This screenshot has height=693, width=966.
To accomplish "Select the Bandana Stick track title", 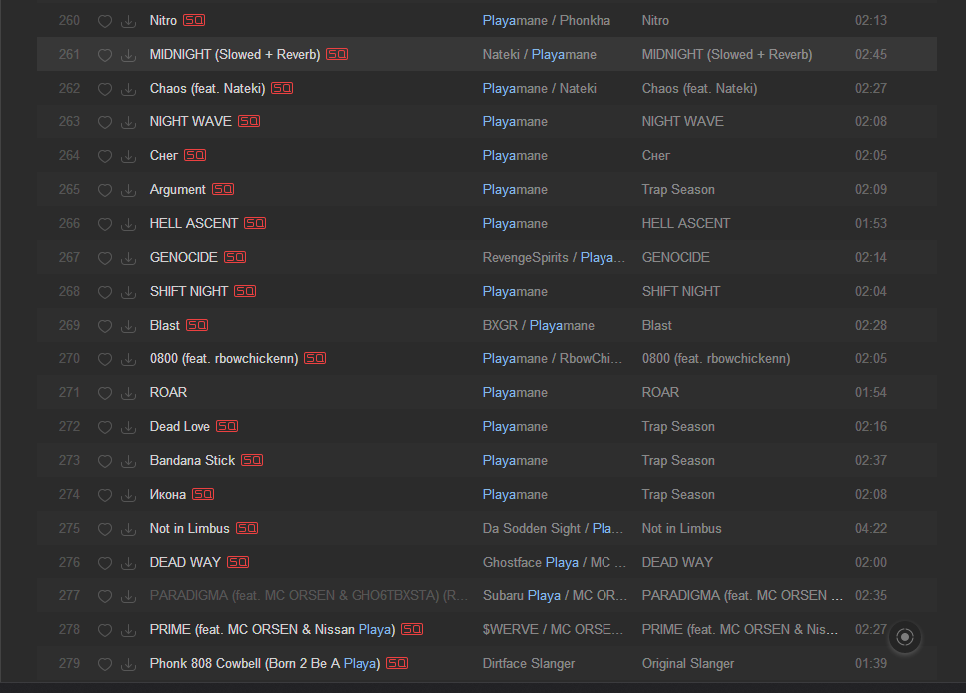I will (x=192, y=460).
